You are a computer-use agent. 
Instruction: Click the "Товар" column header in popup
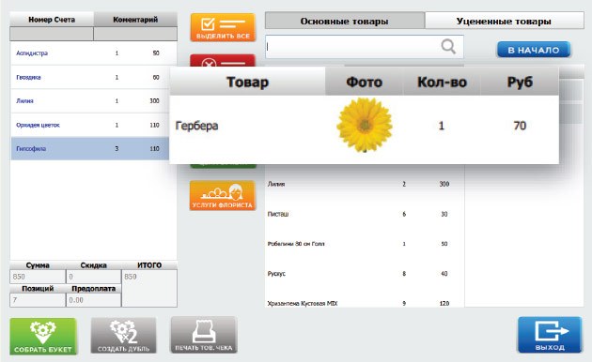coord(247,82)
